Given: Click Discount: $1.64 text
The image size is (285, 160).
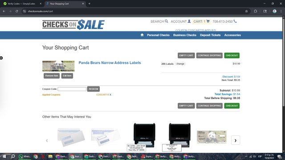Looking at the screenshot, I should (x=231, y=77).
